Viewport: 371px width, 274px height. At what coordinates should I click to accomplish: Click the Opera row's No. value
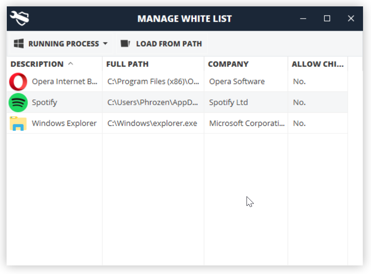coord(299,82)
